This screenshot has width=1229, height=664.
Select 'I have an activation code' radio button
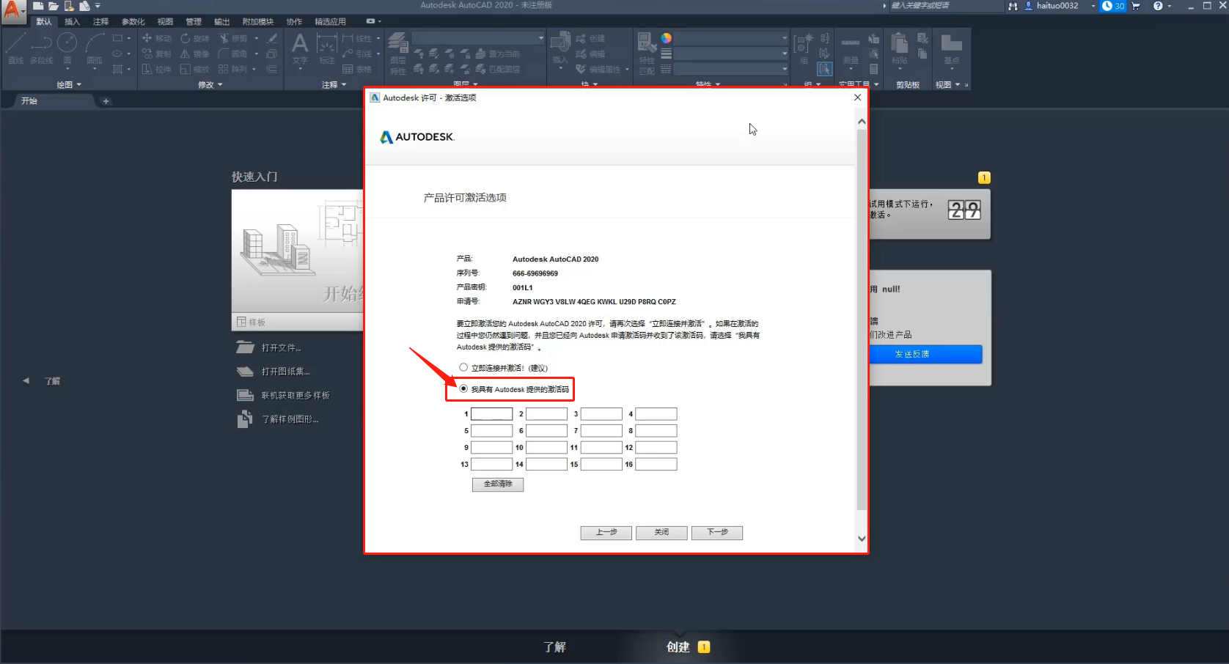click(x=463, y=388)
